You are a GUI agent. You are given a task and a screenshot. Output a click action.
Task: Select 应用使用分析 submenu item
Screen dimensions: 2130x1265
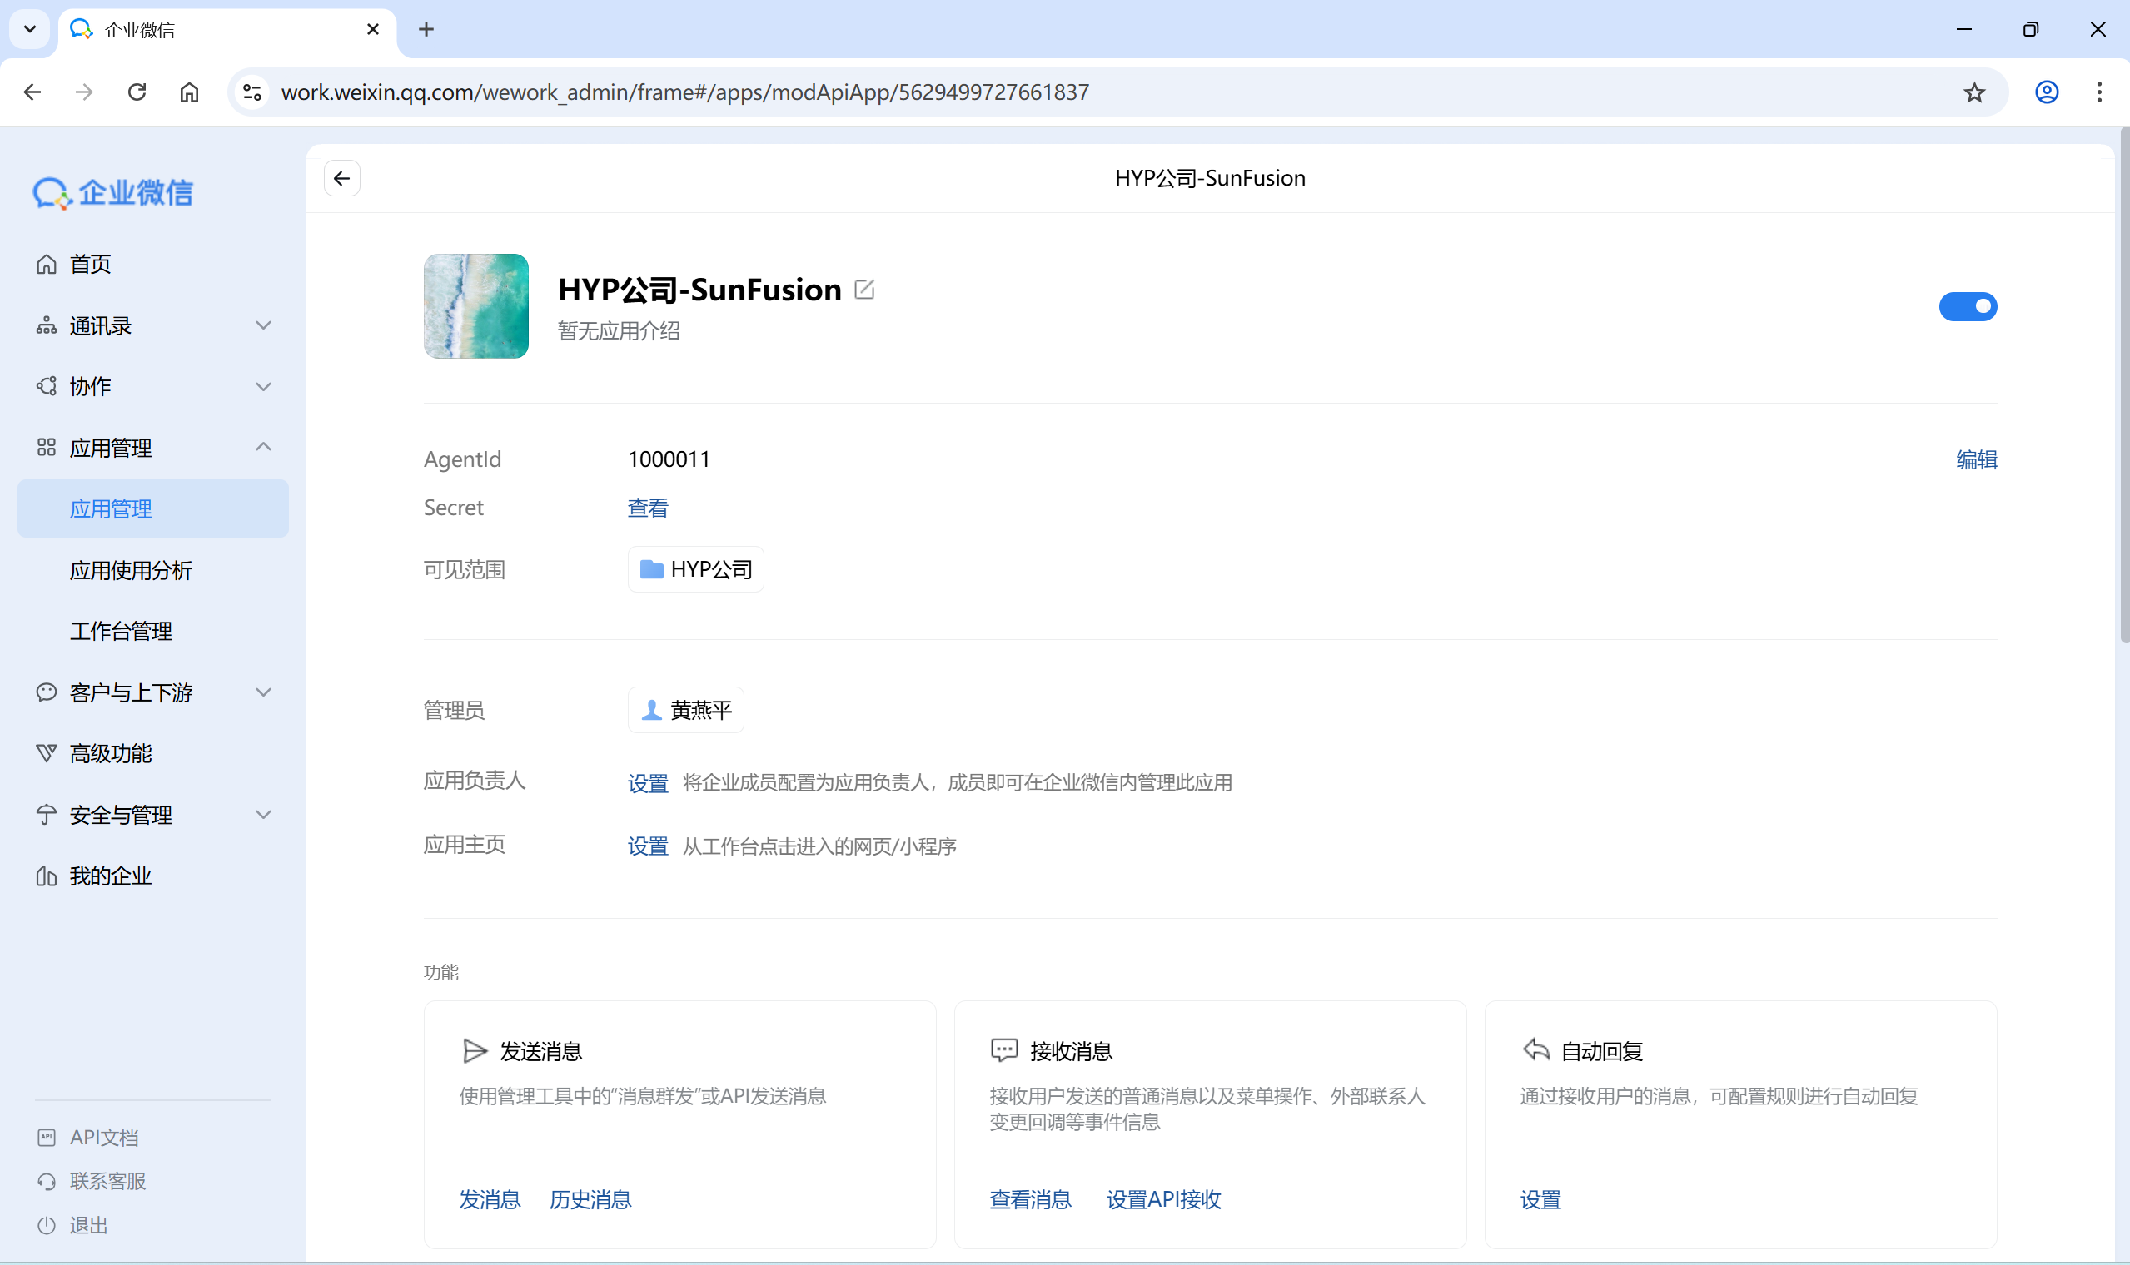(132, 570)
